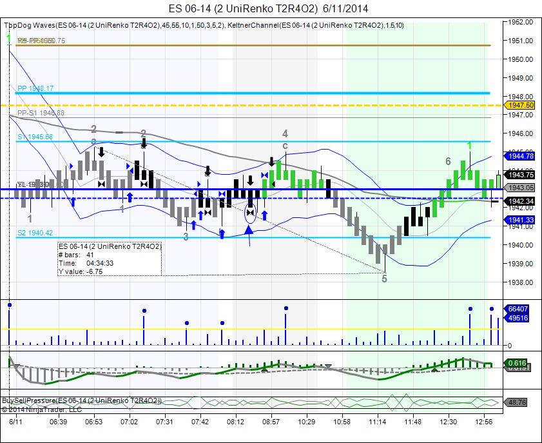Click the S1 1945.58 support label
The width and height of the screenshot is (542, 443).
tap(35, 137)
